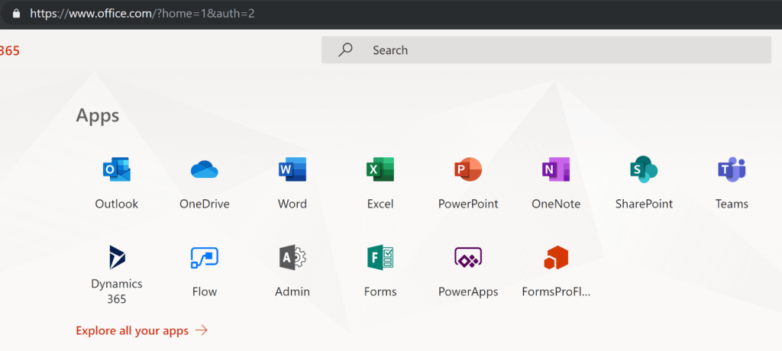The width and height of the screenshot is (782, 351).
Task: Launch the Excel app
Action: click(x=380, y=169)
